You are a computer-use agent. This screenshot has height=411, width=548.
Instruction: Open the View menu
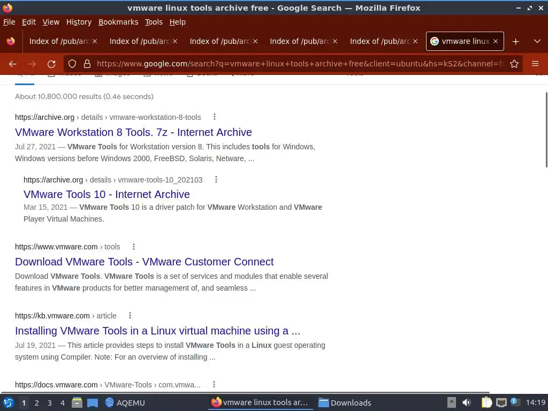(x=51, y=22)
